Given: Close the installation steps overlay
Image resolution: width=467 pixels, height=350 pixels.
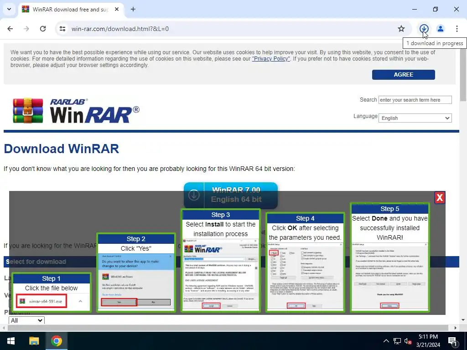Looking at the screenshot, I should (440, 198).
